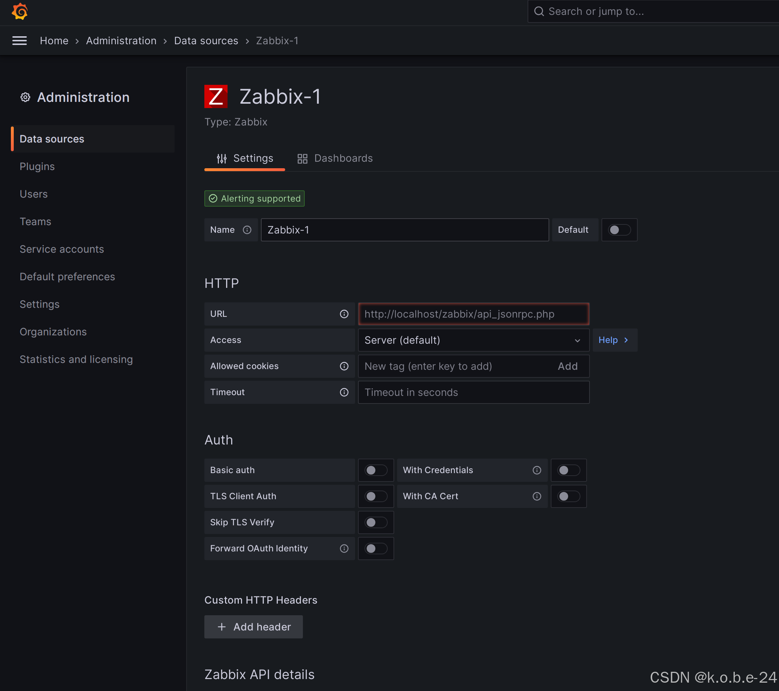Click the Alerting supported badge

pyautogui.click(x=254, y=199)
